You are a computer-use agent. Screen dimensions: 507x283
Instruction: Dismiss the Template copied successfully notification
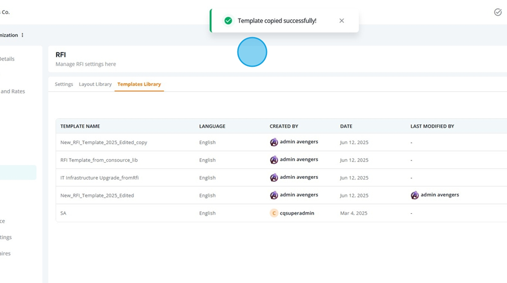[341, 21]
